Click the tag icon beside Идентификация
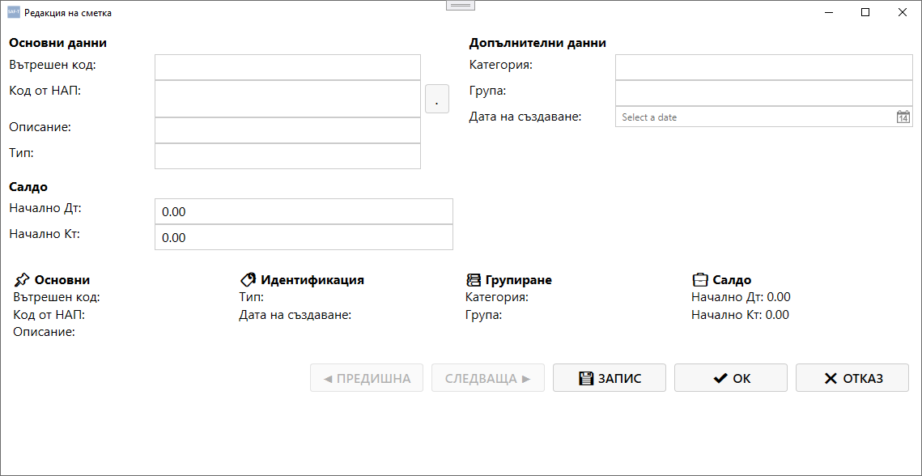Viewport: 922px width, 476px height. tap(249, 280)
